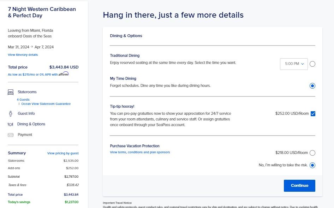The height and width of the screenshot is (208, 334).
Task: Click the 'Apr 7, 2024' return date
Action: coord(44,47)
